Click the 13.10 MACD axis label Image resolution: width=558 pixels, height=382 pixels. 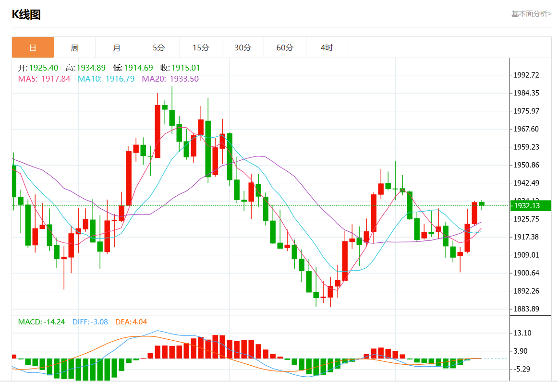click(522, 333)
